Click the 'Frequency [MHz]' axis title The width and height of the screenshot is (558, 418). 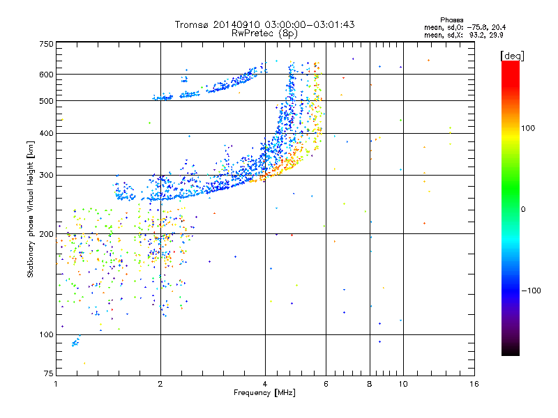pos(264,393)
